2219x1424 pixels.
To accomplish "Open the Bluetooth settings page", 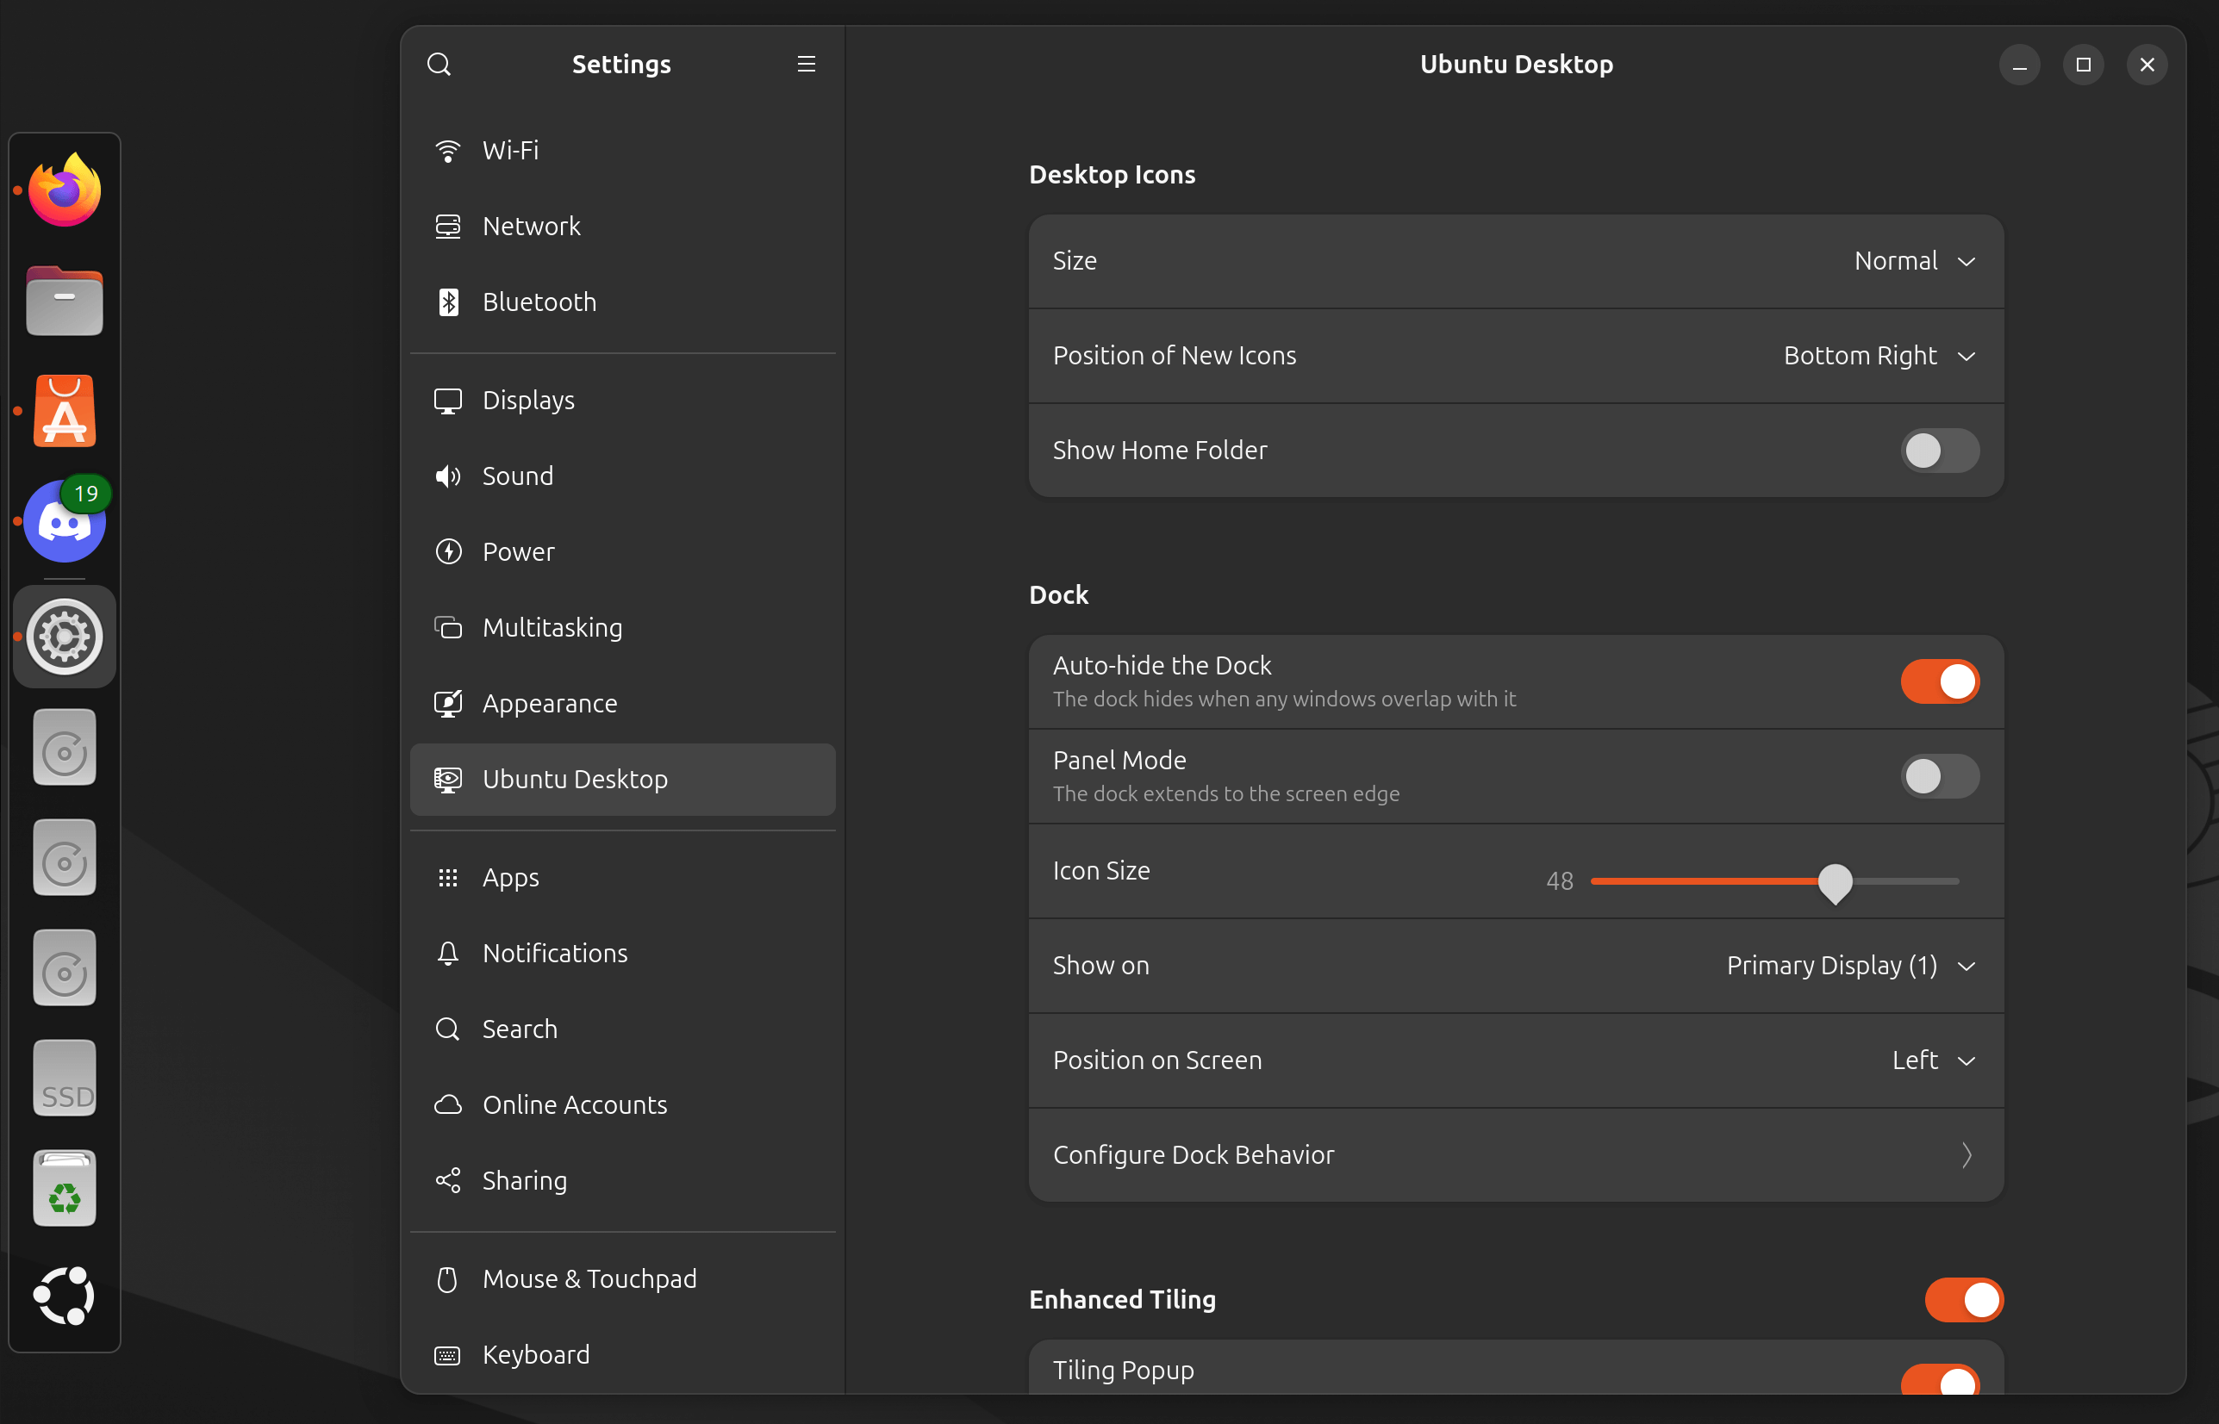I will click(539, 302).
